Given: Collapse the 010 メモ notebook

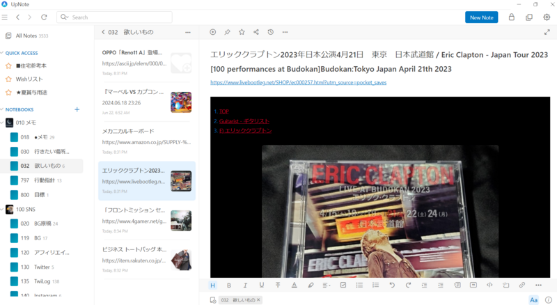Looking at the screenshot, I should click(2, 123).
